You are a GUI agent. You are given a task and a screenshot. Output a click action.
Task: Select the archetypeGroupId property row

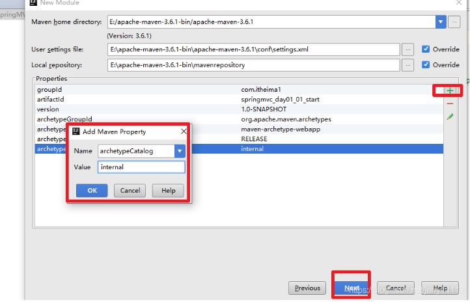click(x=239, y=119)
